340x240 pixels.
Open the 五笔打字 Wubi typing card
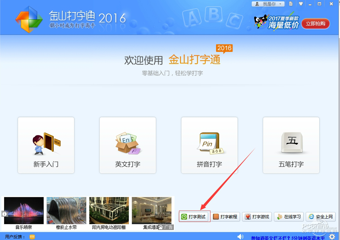pyautogui.click(x=291, y=145)
